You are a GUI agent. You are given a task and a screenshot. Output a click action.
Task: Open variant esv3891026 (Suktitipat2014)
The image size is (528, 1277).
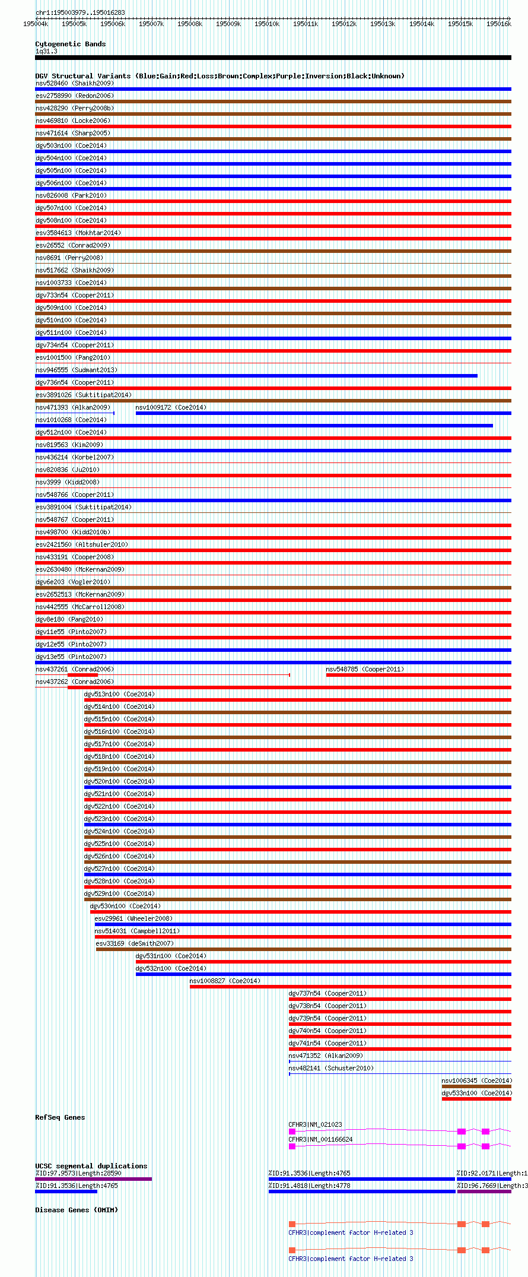pos(83,395)
